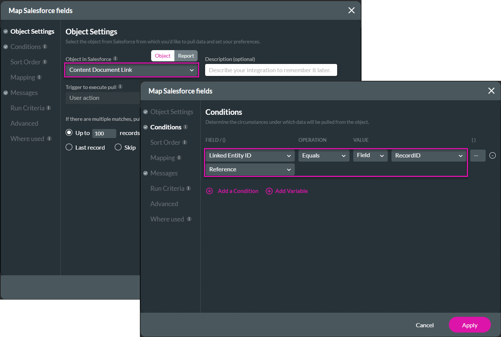Click info icon beside Where used in front window

189,219
